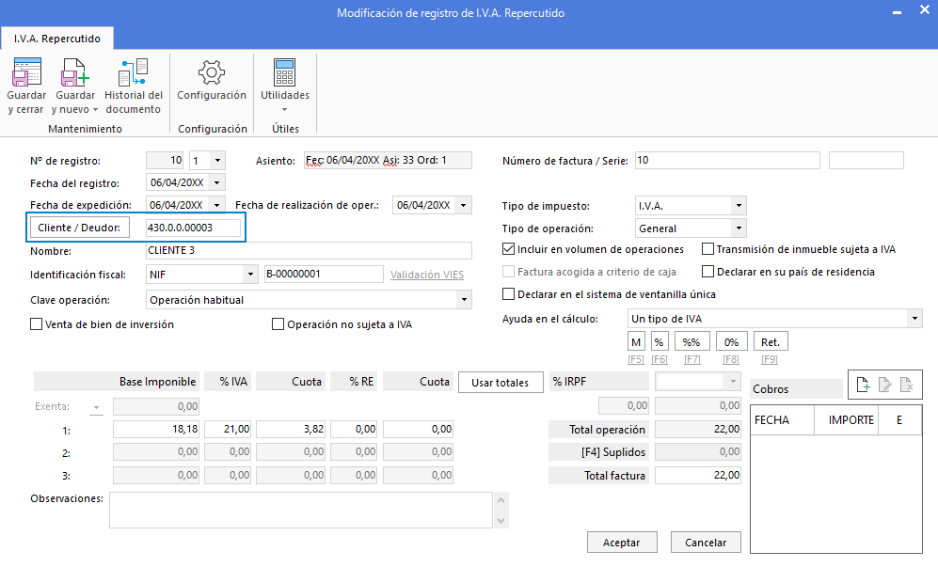
Task: Toggle Incluir en volumen de operaciones
Action: (x=508, y=249)
